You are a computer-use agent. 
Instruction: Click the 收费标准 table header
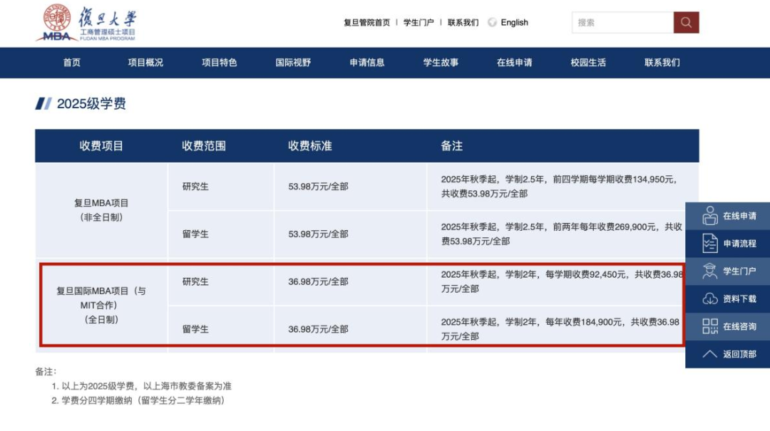pyautogui.click(x=310, y=146)
